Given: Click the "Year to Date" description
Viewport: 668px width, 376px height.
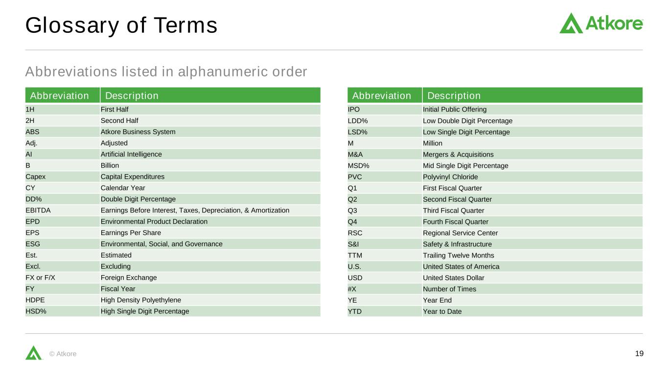Looking at the screenshot, I should (442, 311).
